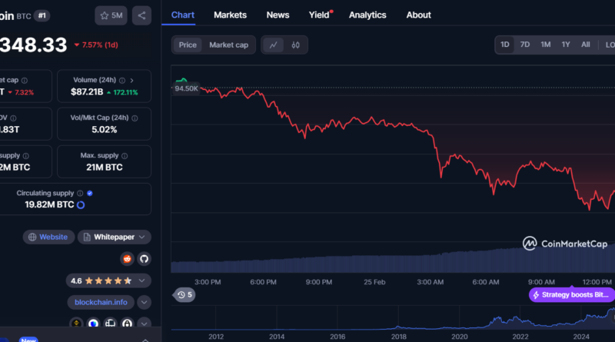The width and height of the screenshot is (615, 342).
Task: Set chart range to 1D
Action: coord(505,45)
